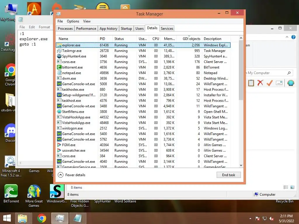Viewport: 299px width, 224px height.
Task: Click the Setup-wildgames installer icon
Action: click(59, 95)
